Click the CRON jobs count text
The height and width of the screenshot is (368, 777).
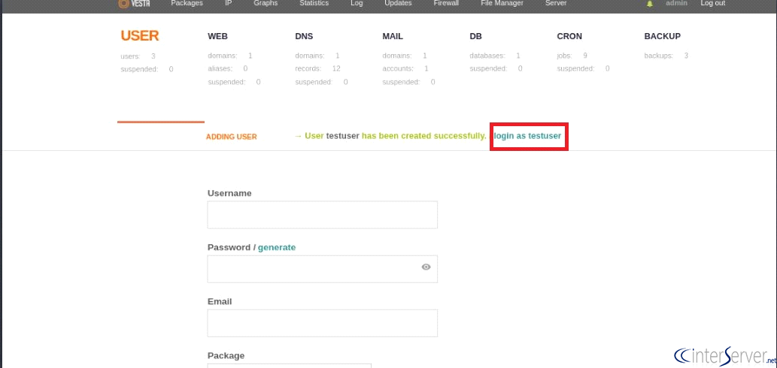point(572,56)
